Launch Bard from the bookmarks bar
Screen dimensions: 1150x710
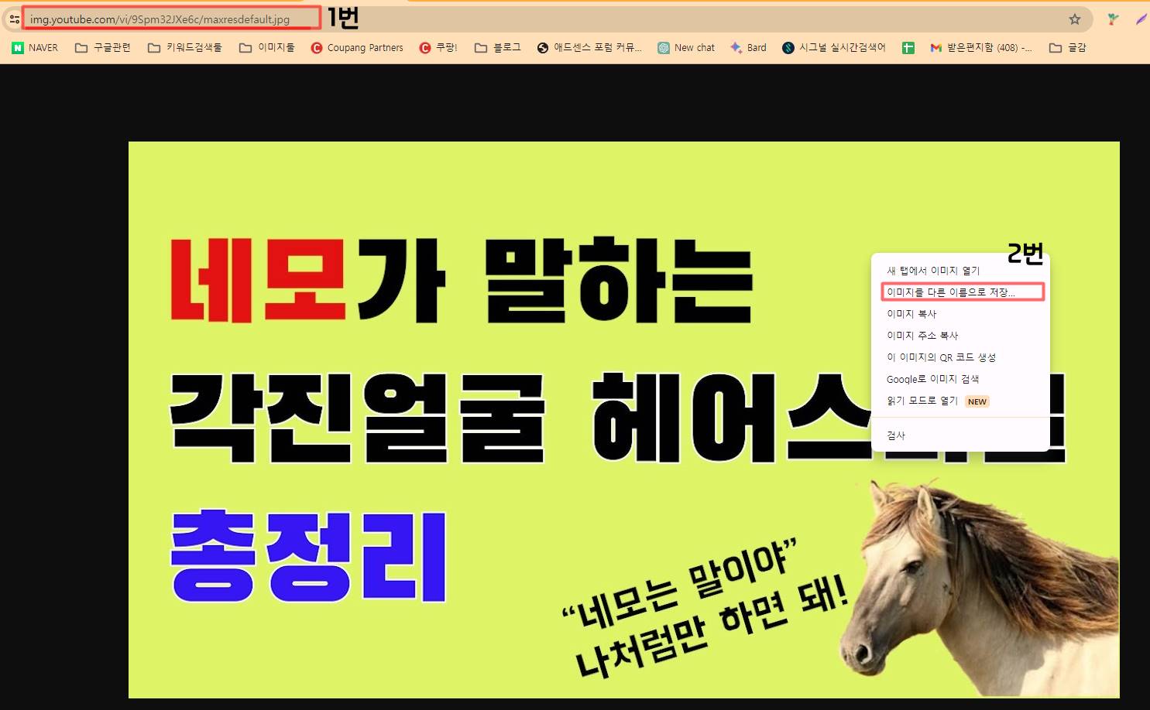point(748,47)
